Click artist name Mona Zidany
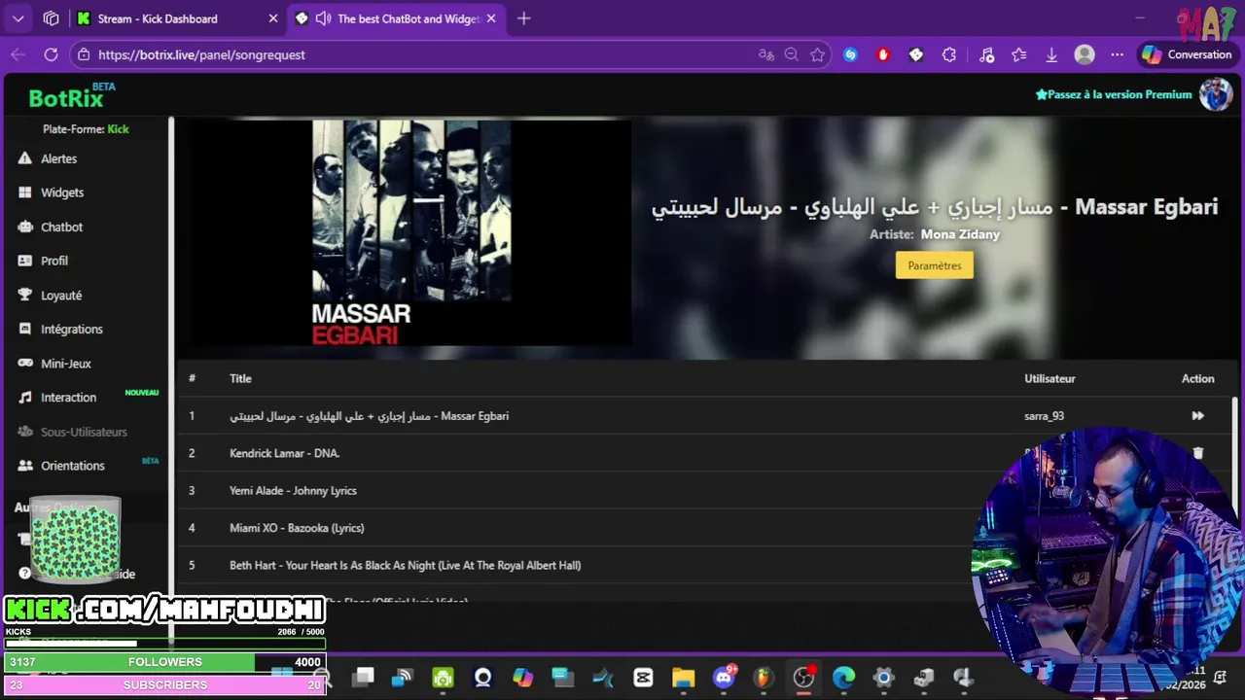Viewport: 1245px width, 700px height. 960,234
